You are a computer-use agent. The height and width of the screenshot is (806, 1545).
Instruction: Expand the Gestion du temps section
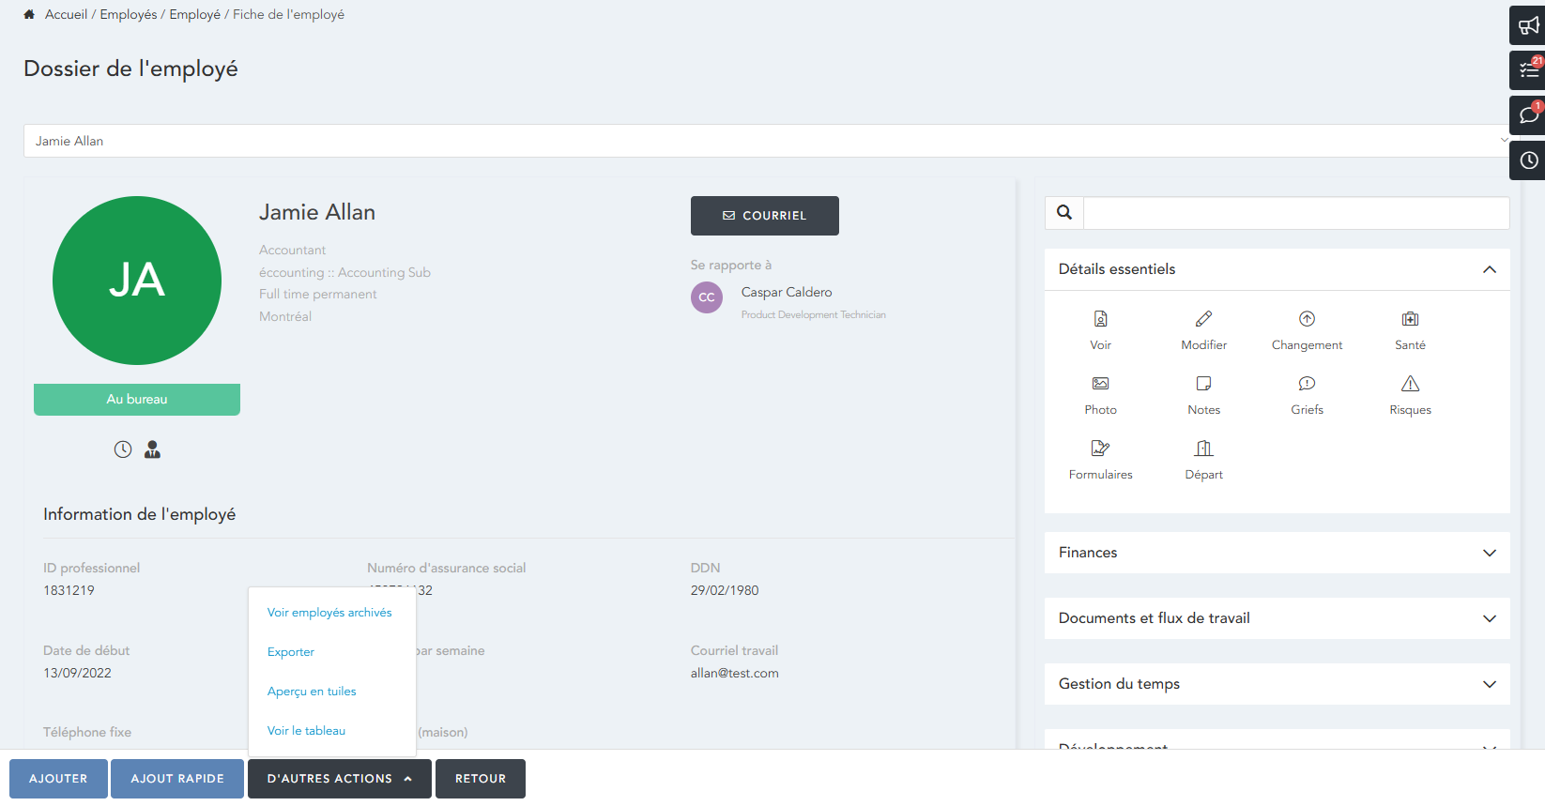1489,684
